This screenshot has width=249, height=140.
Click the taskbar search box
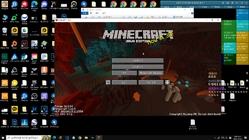click(x=29, y=138)
